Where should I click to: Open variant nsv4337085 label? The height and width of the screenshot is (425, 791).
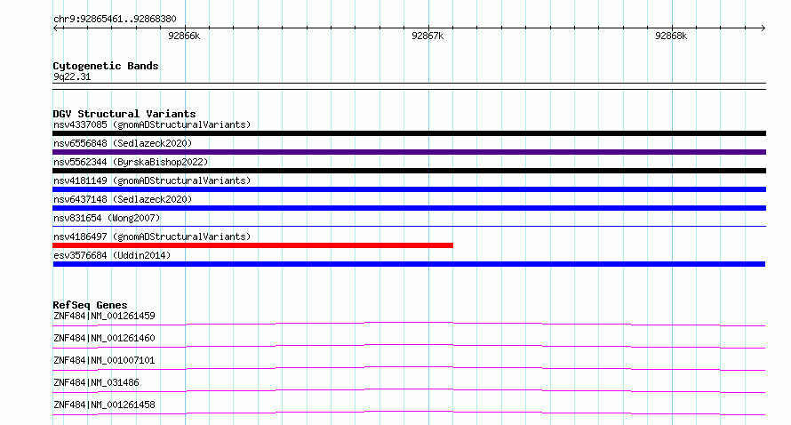click(x=152, y=124)
